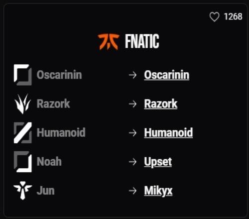The height and width of the screenshot is (219, 249).
Task: Click the bot lane role icon
Action: point(23,162)
